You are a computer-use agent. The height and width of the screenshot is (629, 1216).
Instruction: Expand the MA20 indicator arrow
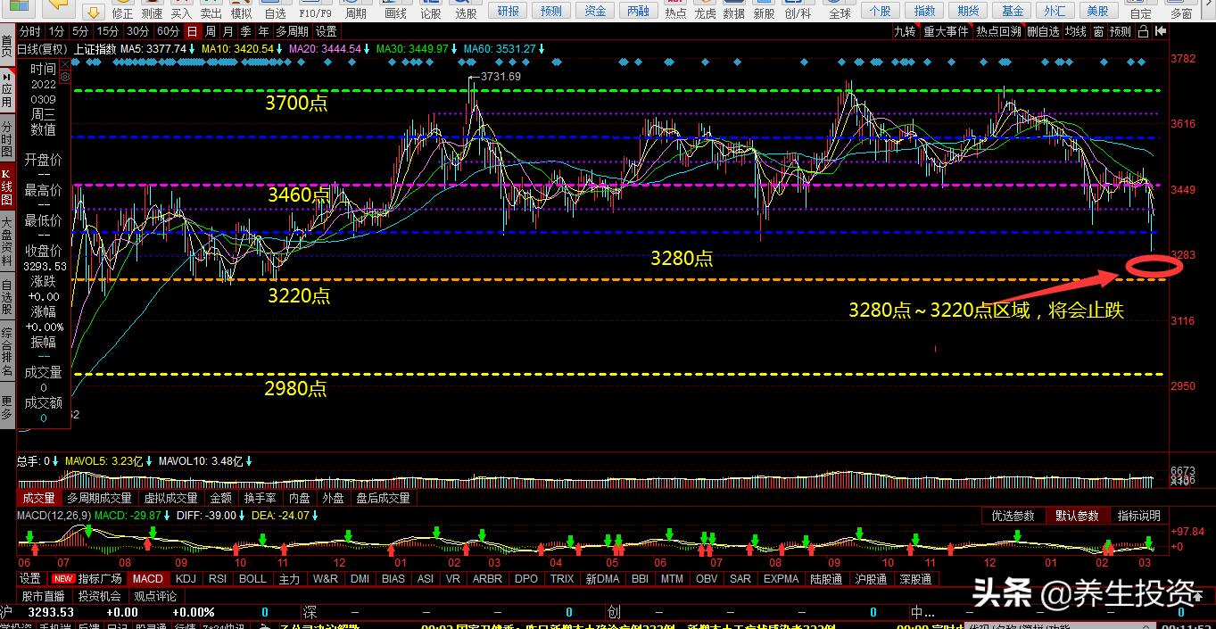pos(366,49)
